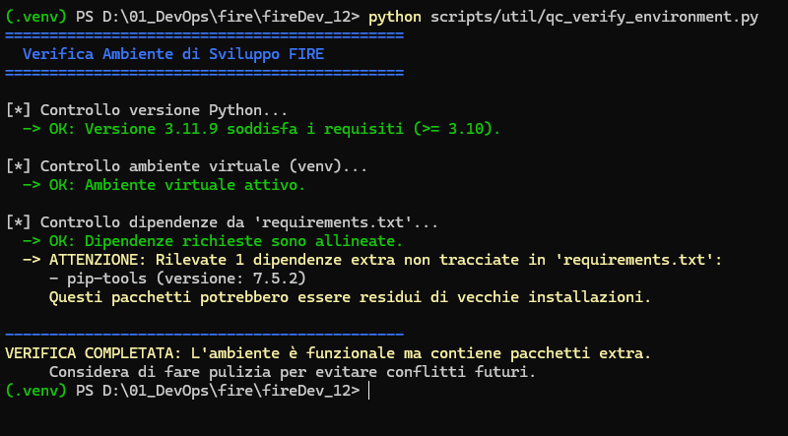Screen dimensions: 788x436
Task: Click the equals-sign separator above the heading
Action: (x=204, y=35)
